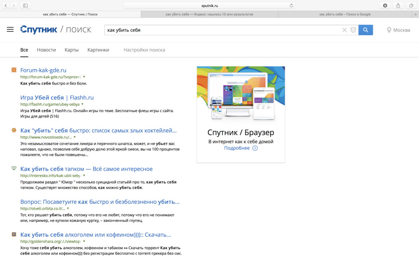The image size is (419, 262).
Task: Switch to the Новости tab
Action: 46,50
